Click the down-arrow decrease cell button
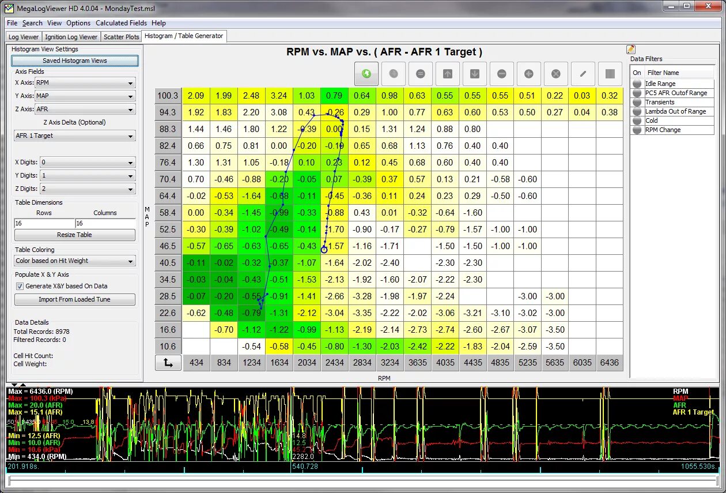 [474, 74]
